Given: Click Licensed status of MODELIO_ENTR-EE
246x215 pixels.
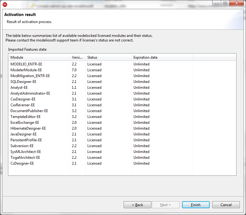Looking at the screenshot, I should (94, 64).
